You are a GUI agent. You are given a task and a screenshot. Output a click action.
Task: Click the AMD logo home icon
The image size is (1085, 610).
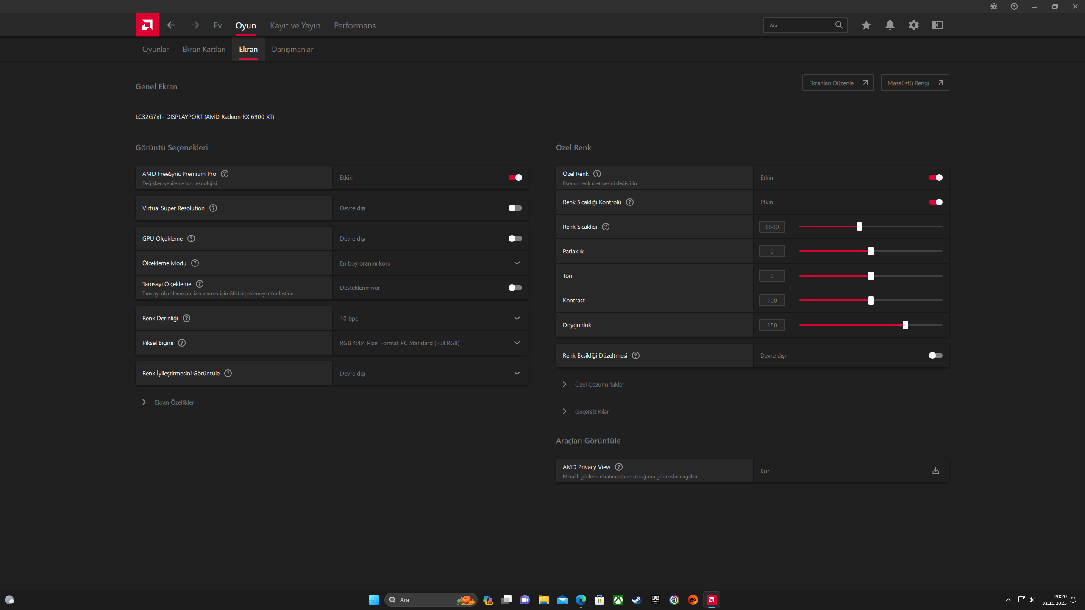click(x=147, y=25)
